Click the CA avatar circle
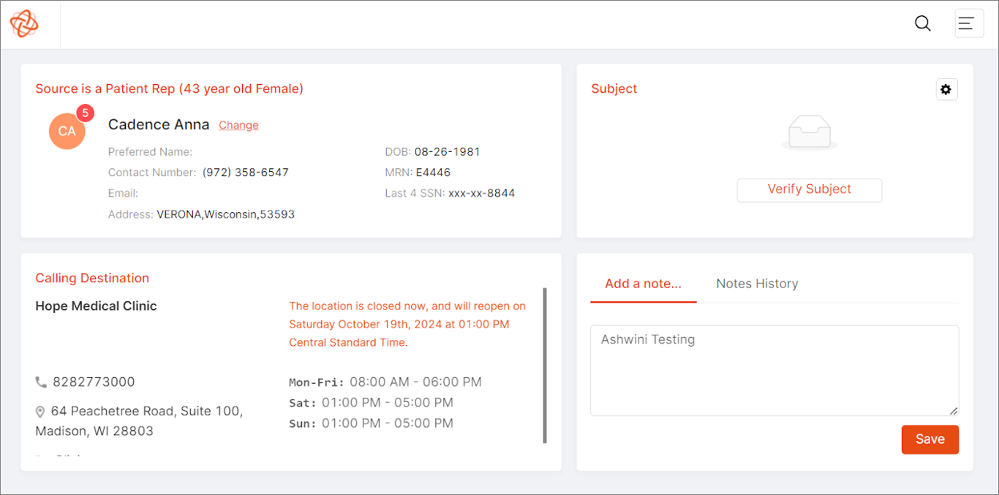Viewport: 999px width, 495px height. 67,132
